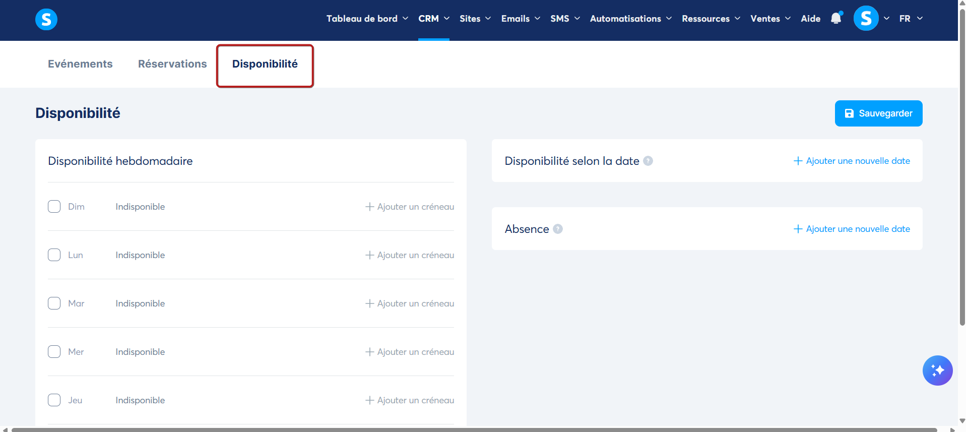This screenshot has width=966, height=432.
Task: Click the plus icon in Lun row
Action: pyautogui.click(x=370, y=255)
